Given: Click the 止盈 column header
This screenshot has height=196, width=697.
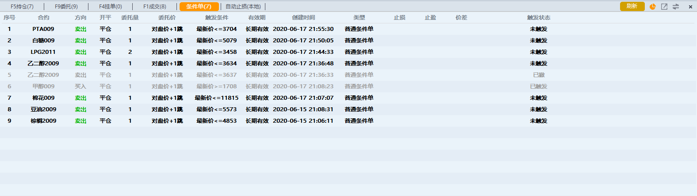Looking at the screenshot, I should click(x=430, y=18).
